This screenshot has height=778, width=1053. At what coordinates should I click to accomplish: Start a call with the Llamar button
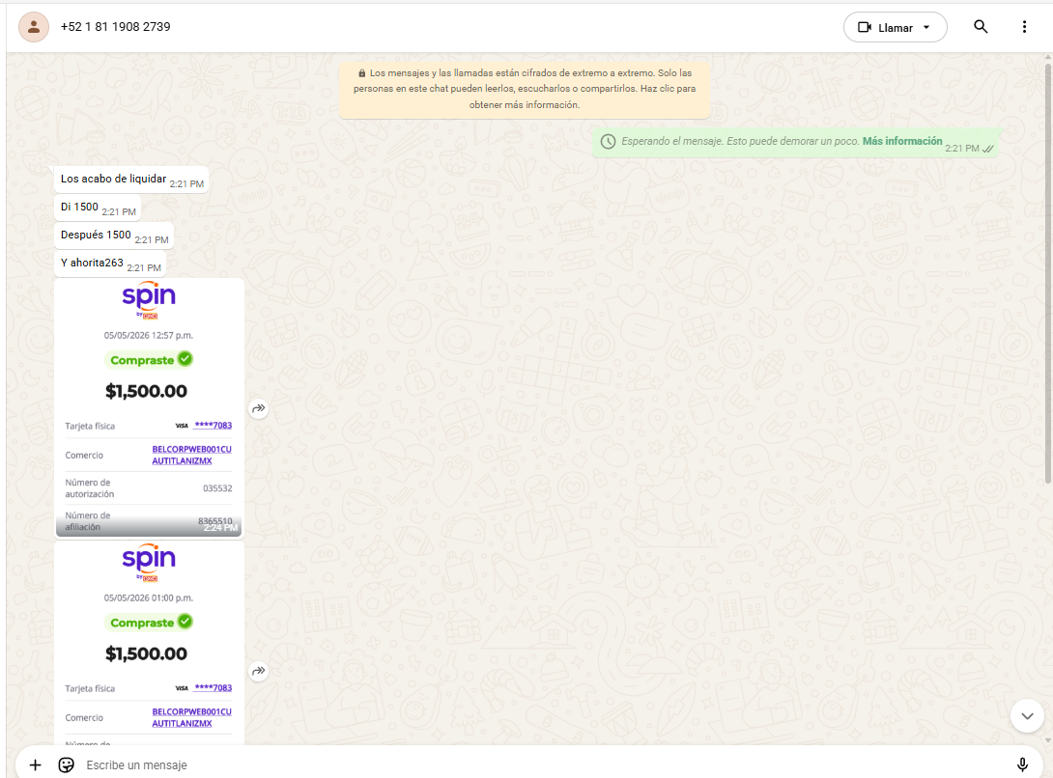coord(896,28)
